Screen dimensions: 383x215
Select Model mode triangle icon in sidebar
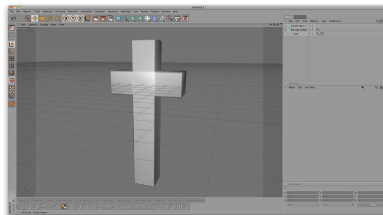click(11, 44)
